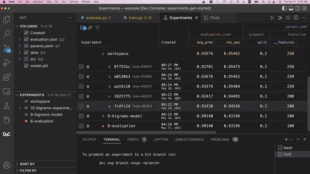Open the OUTPUT panel tab
The image size is (310, 174).
coord(89,140)
